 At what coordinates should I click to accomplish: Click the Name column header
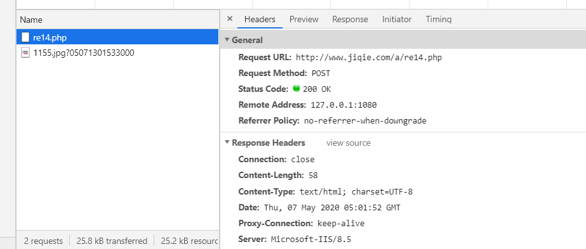(x=31, y=20)
